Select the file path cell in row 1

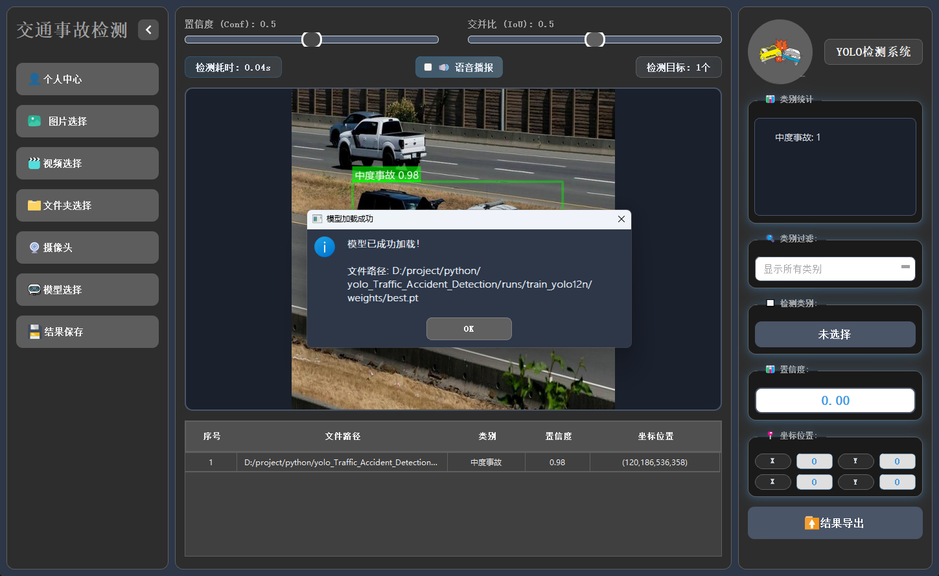(x=342, y=462)
